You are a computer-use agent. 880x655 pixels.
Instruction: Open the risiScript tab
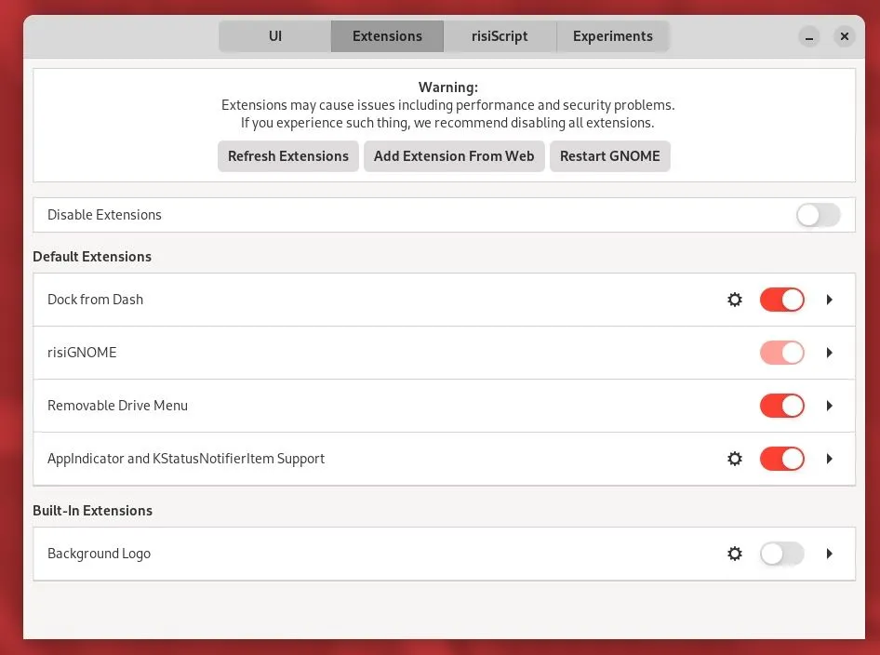[500, 36]
